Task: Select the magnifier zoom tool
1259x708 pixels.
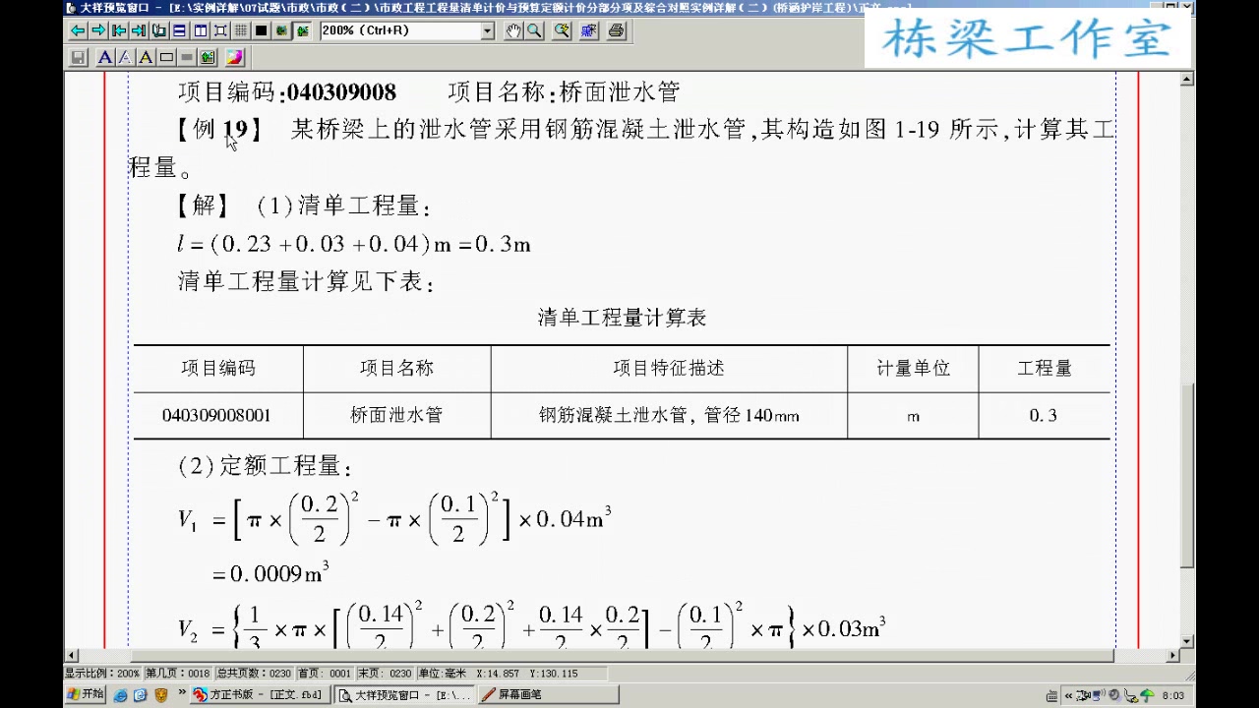Action: [x=534, y=30]
